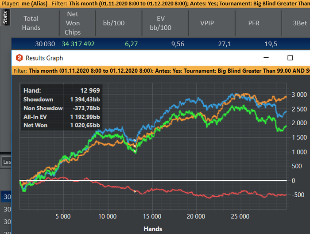The image size is (310, 234).
Task: Click the Hand 12 969 tooltip row
Action: [x=62, y=91]
